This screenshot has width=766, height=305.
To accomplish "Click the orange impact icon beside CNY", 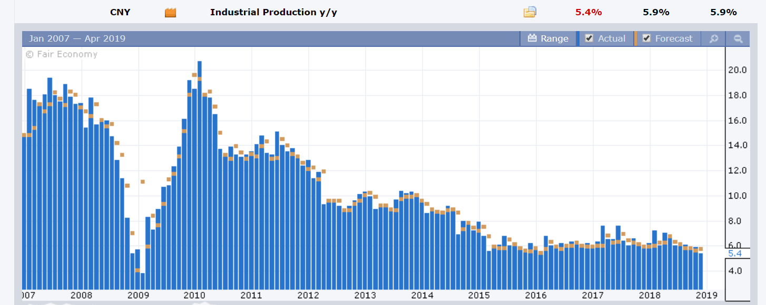I will pyautogui.click(x=170, y=13).
